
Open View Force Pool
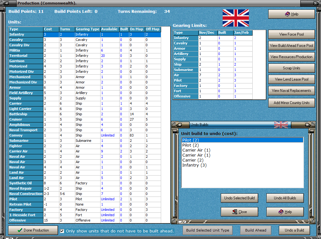coord(292,34)
